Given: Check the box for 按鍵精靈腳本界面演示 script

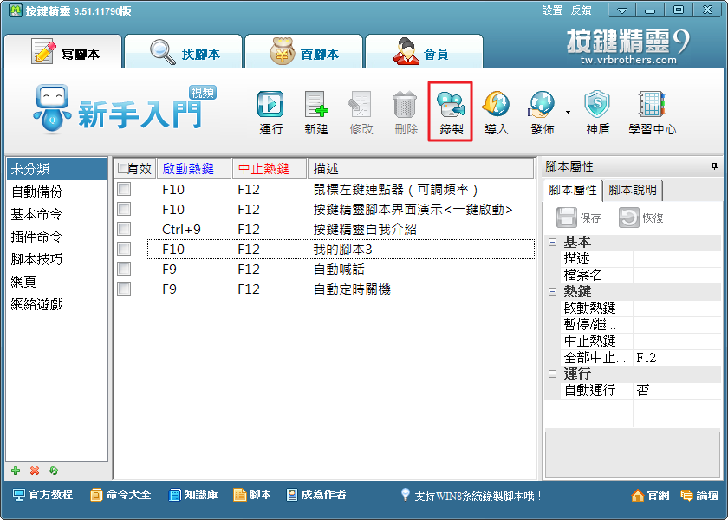Looking at the screenshot, I should pyautogui.click(x=124, y=209).
